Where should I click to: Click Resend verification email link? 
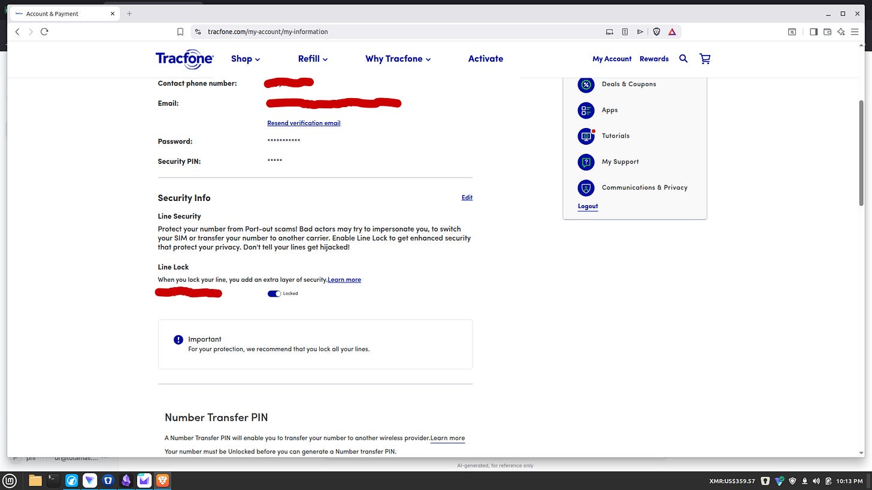click(x=304, y=123)
